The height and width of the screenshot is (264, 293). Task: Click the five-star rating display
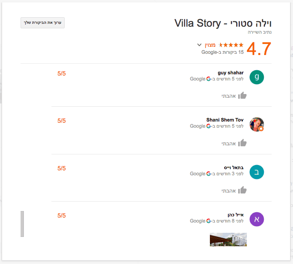coord(231,45)
